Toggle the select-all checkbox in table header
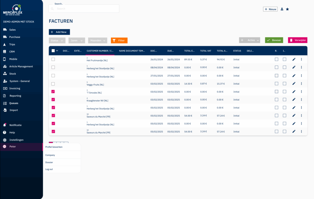 [53, 51]
